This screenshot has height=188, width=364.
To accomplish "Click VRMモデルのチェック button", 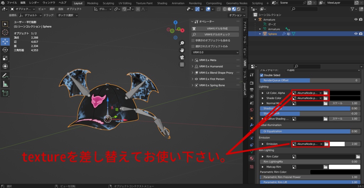I will click(x=215, y=34).
